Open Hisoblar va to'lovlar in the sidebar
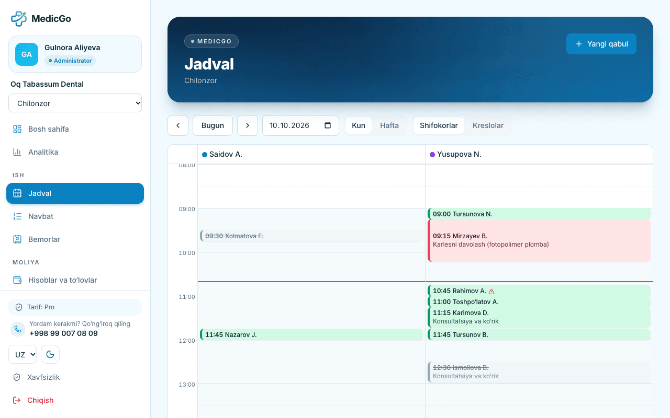 click(x=75, y=280)
